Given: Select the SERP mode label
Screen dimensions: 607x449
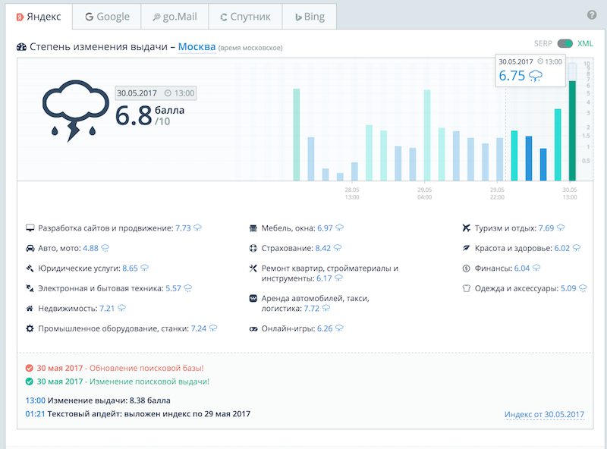Looking at the screenshot, I should (x=544, y=44).
